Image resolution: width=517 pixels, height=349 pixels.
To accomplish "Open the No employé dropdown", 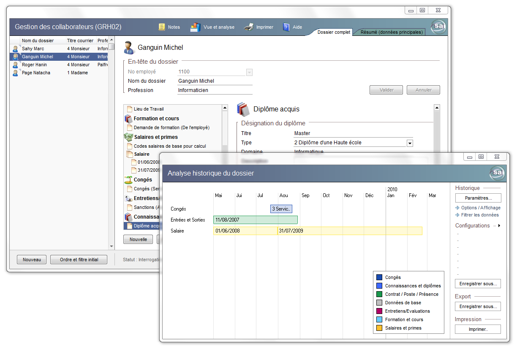I will tap(249, 72).
